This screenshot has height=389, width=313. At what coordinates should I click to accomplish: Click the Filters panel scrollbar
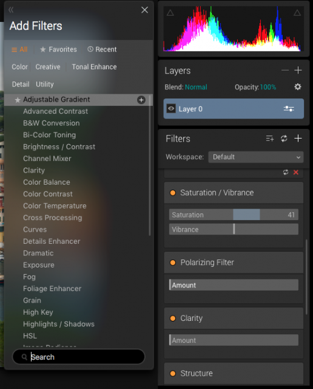coord(306,277)
